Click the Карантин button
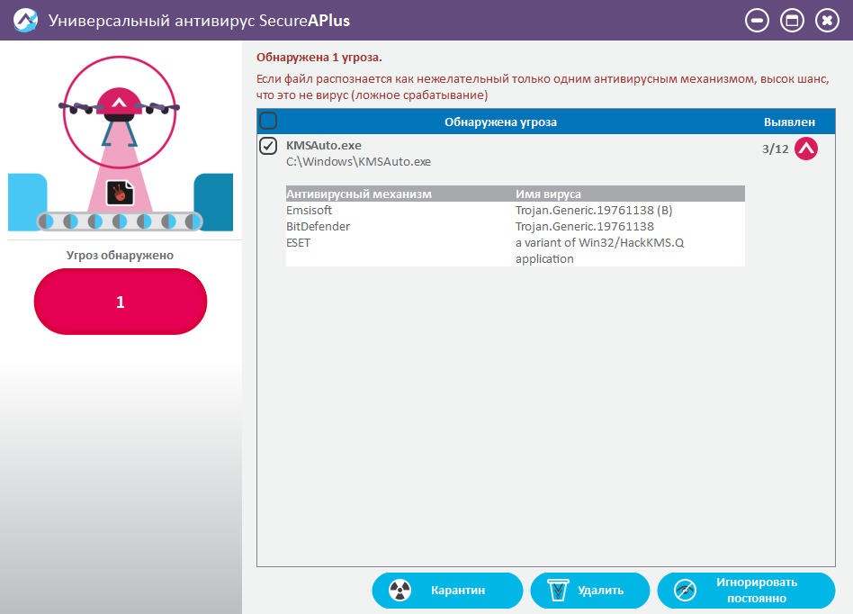This screenshot has width=853, height=614. click(x=447, y=590)
